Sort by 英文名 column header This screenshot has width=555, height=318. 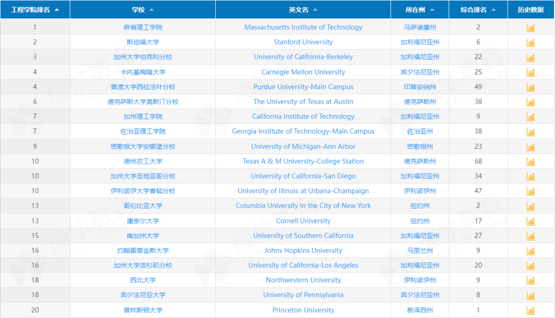pyautogui.click(x=303, y=10)
